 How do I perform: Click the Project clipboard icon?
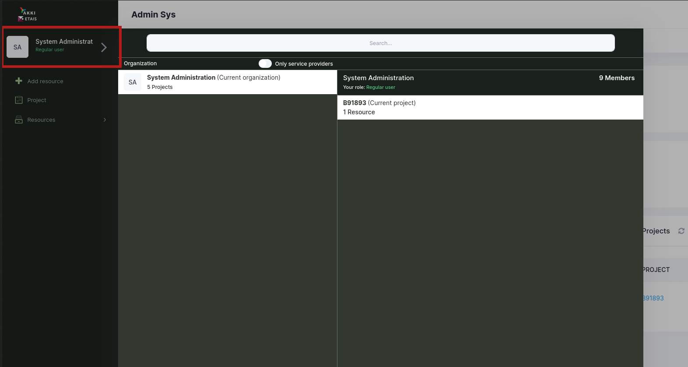(x=19, y=100)
